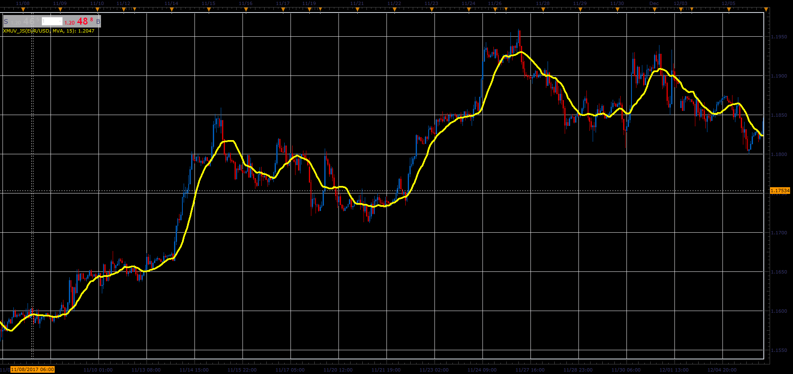Image resolution: width=793 pixels, height=374 pixels.
Task: Click the orange marker under the 11/24 date
Action: coord(469,9)
